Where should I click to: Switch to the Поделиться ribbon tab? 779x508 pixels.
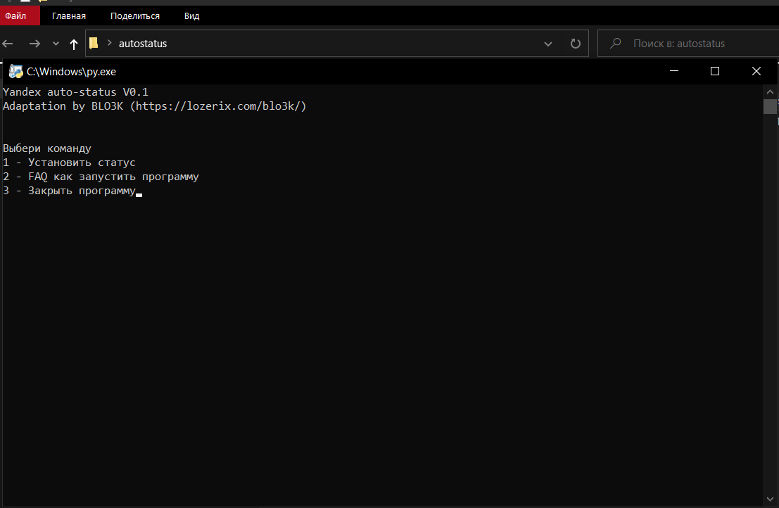(134, 16)
